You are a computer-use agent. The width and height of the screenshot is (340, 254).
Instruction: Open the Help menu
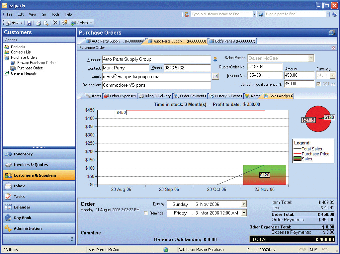click(68, 14)
